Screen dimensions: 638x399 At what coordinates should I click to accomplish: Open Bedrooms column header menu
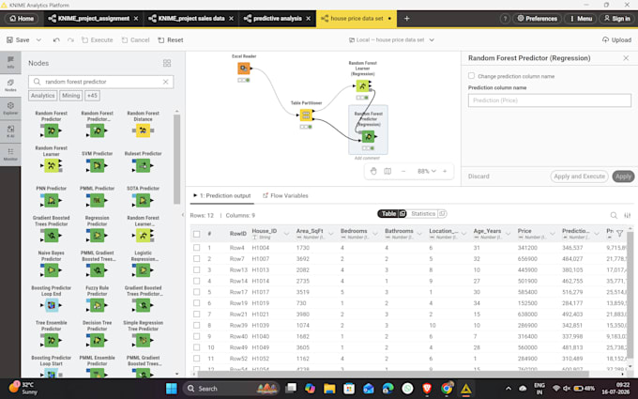point(375,234)
